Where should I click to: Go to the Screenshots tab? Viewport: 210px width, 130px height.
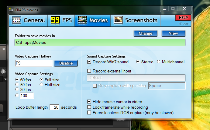pos(136,20)
